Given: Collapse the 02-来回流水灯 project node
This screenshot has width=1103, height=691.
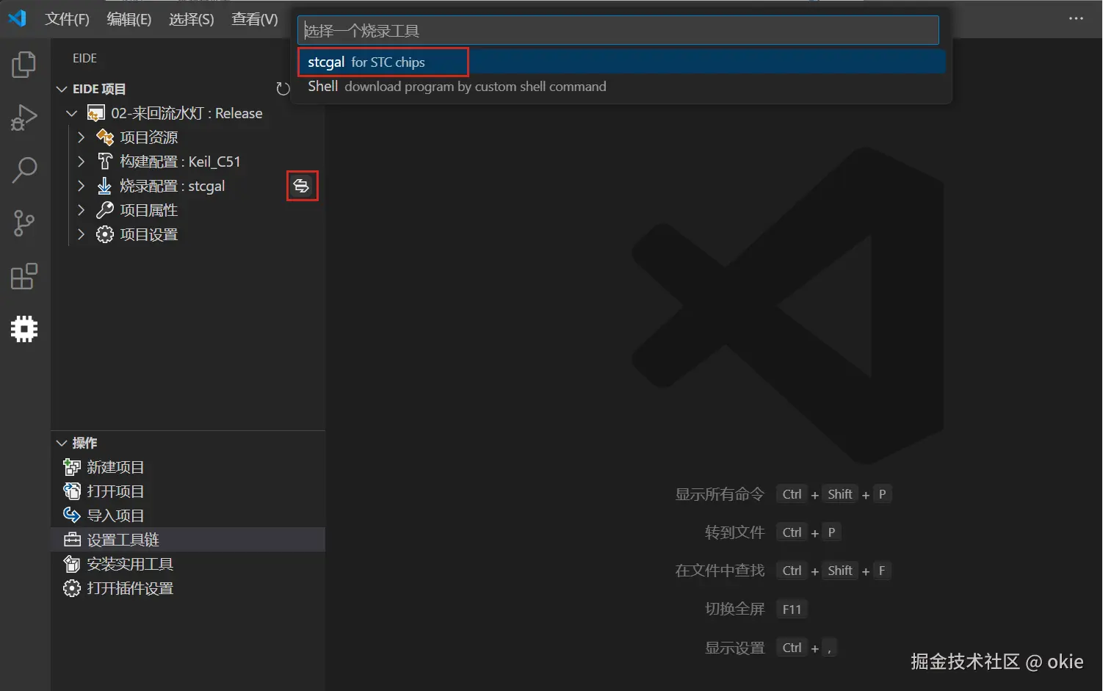Looking at the screenshot, I should pos(72,113).
